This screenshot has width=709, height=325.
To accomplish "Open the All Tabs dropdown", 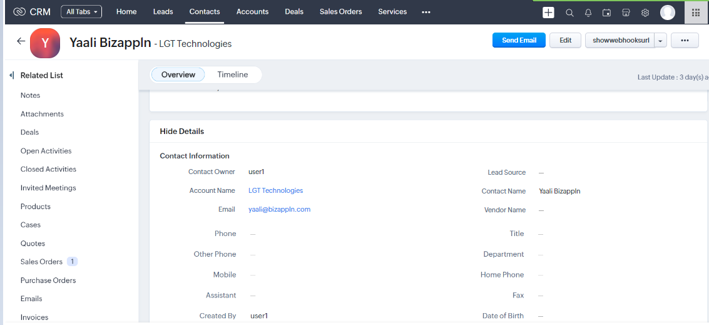I will pyautogui.click(x=81, y=12).
